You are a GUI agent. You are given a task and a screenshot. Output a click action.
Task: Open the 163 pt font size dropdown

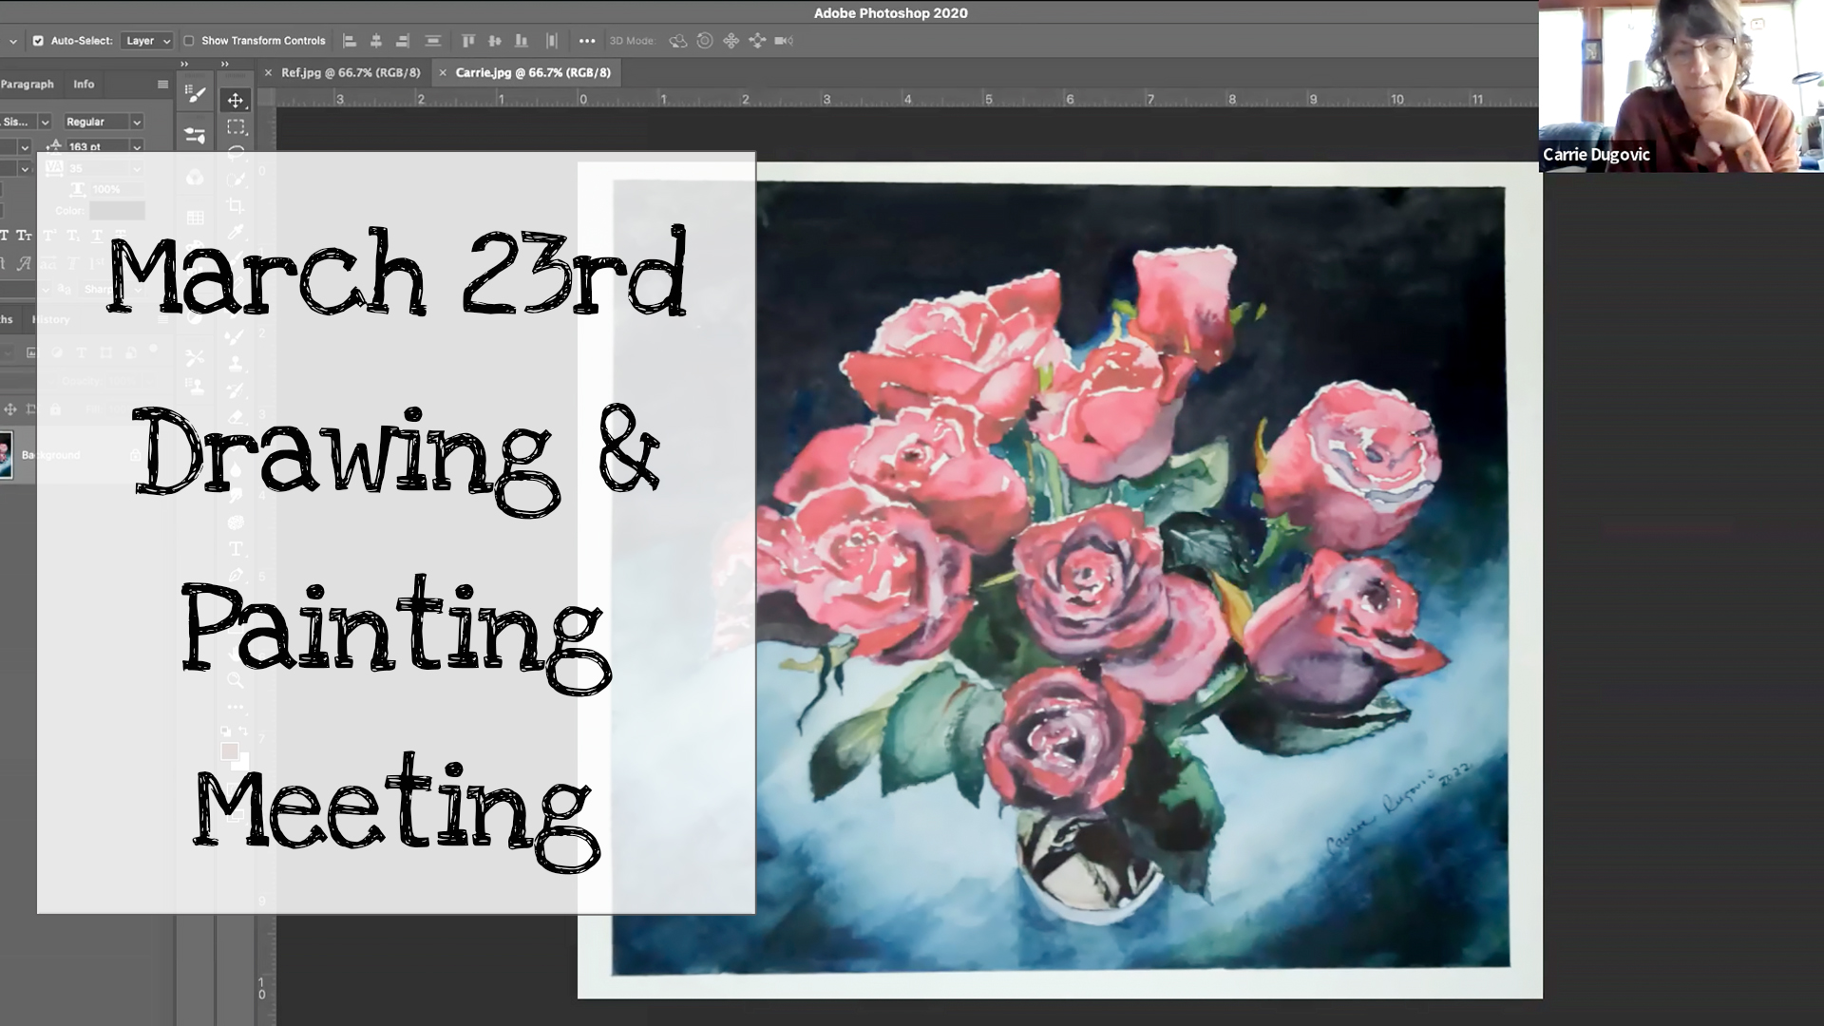point(137,147)
